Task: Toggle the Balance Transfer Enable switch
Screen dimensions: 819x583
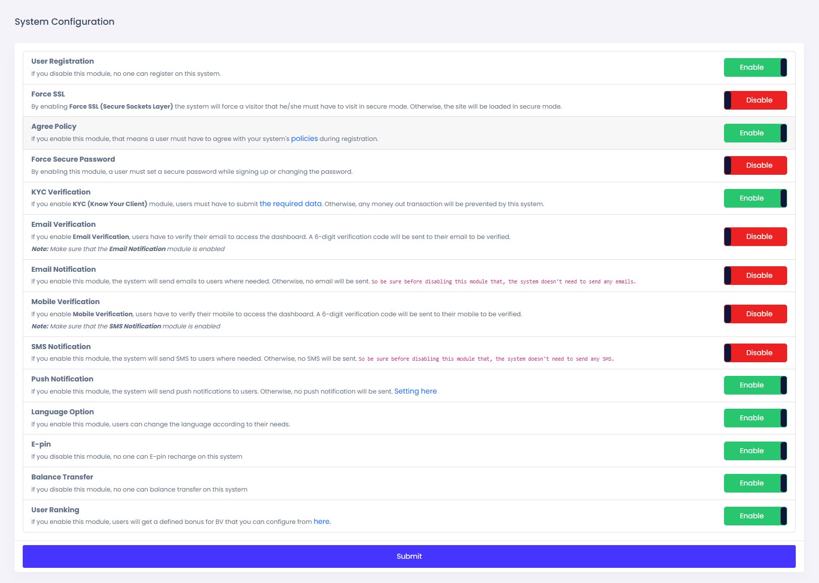Action: click(x=755, y=483)
